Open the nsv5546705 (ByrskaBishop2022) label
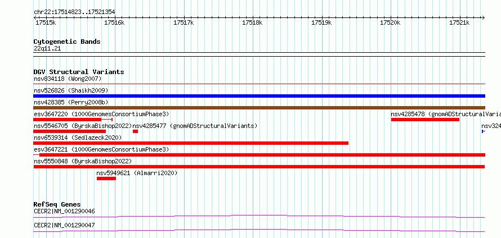The height and width of the screenshot is (238, 501). [83, 126]
